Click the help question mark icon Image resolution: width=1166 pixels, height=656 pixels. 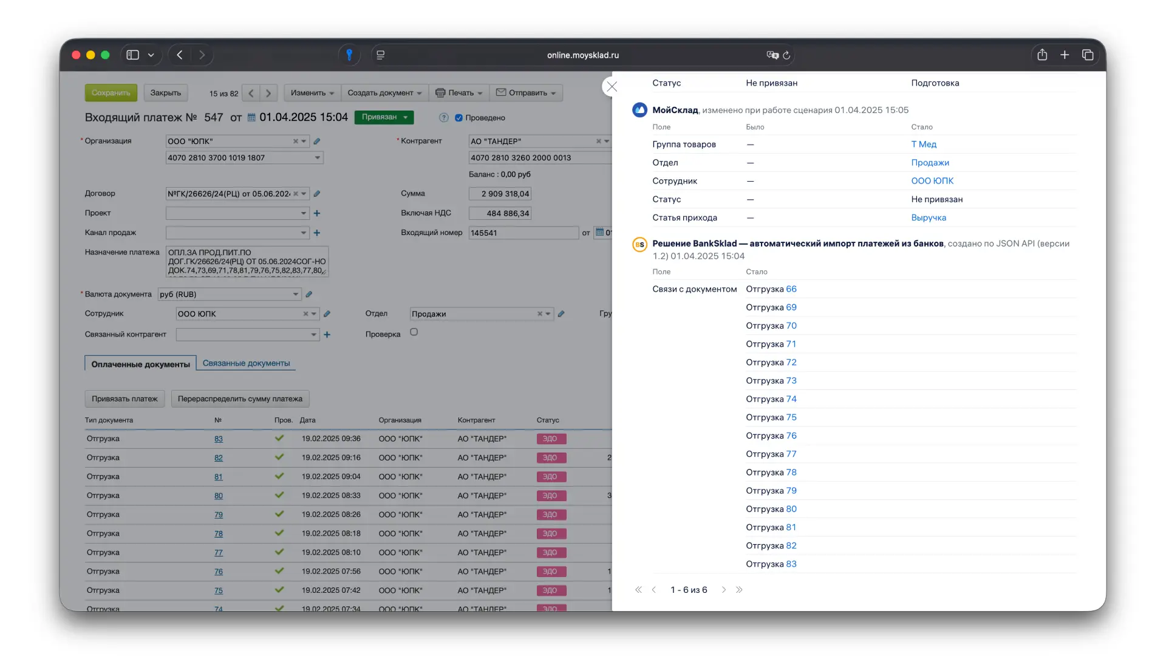444,118
